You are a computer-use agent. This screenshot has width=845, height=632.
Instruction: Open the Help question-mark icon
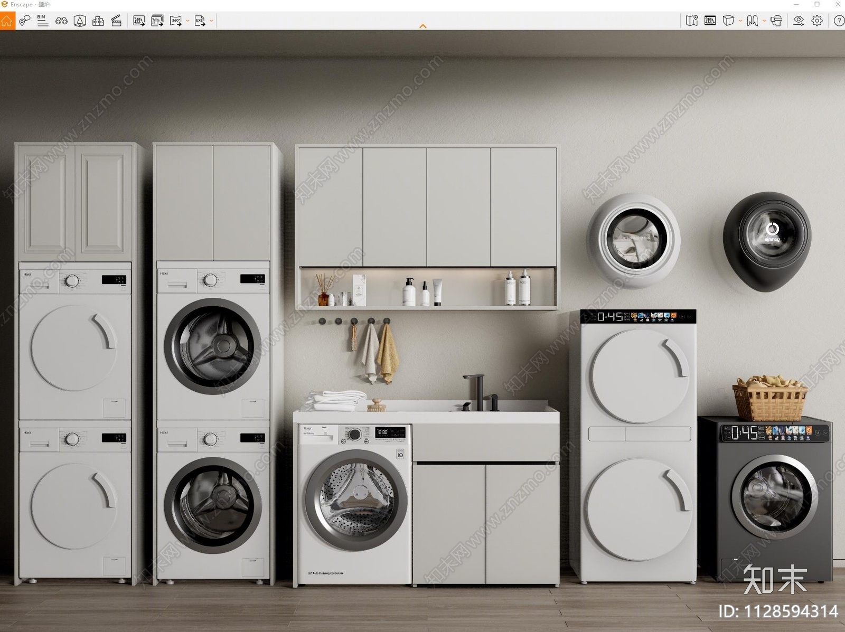[839, 21]
